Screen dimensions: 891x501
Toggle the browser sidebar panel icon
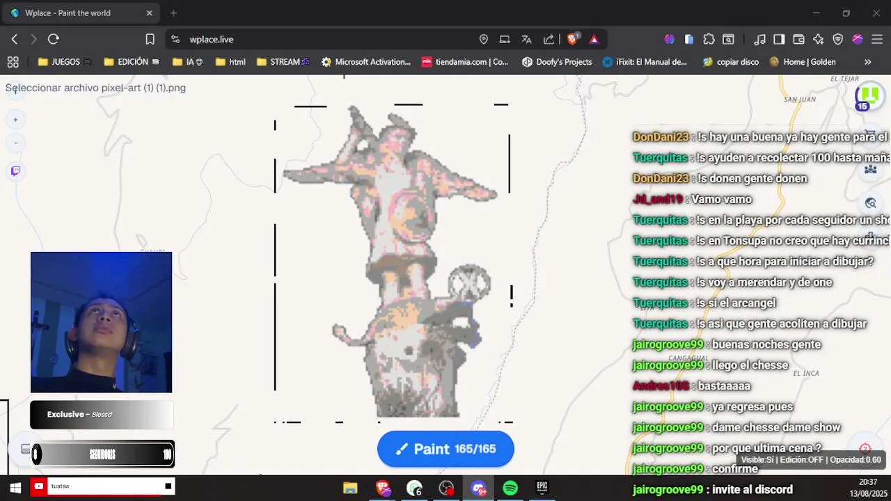779,40
